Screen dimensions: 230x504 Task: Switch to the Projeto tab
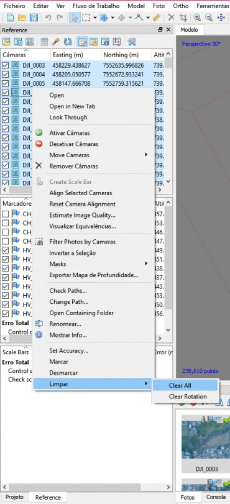14,497
